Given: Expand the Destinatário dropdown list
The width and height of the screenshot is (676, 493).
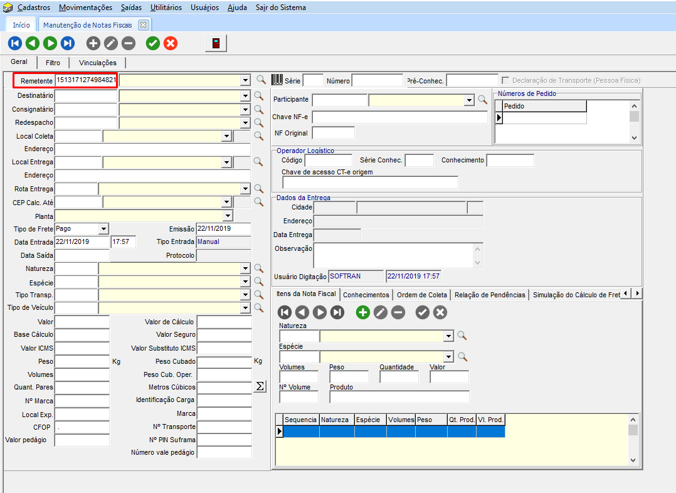Looking at the screenshot, I should 245,96.
